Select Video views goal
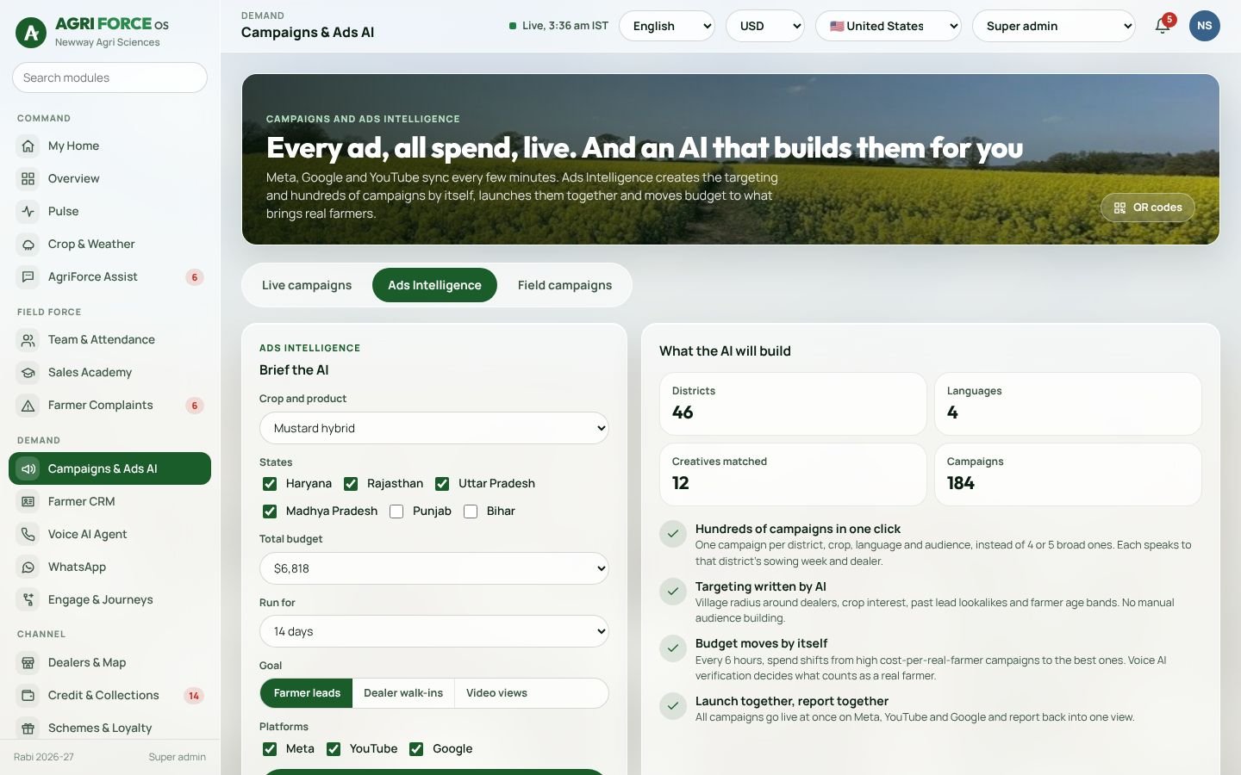This screenshot has height=775, width=1241. pyautogui.click(x=496, y=693)
